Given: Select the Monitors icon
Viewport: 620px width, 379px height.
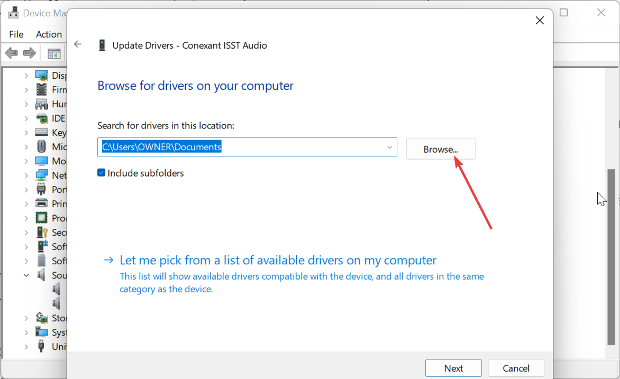Looking at the screenshot, I should (41, 161).
